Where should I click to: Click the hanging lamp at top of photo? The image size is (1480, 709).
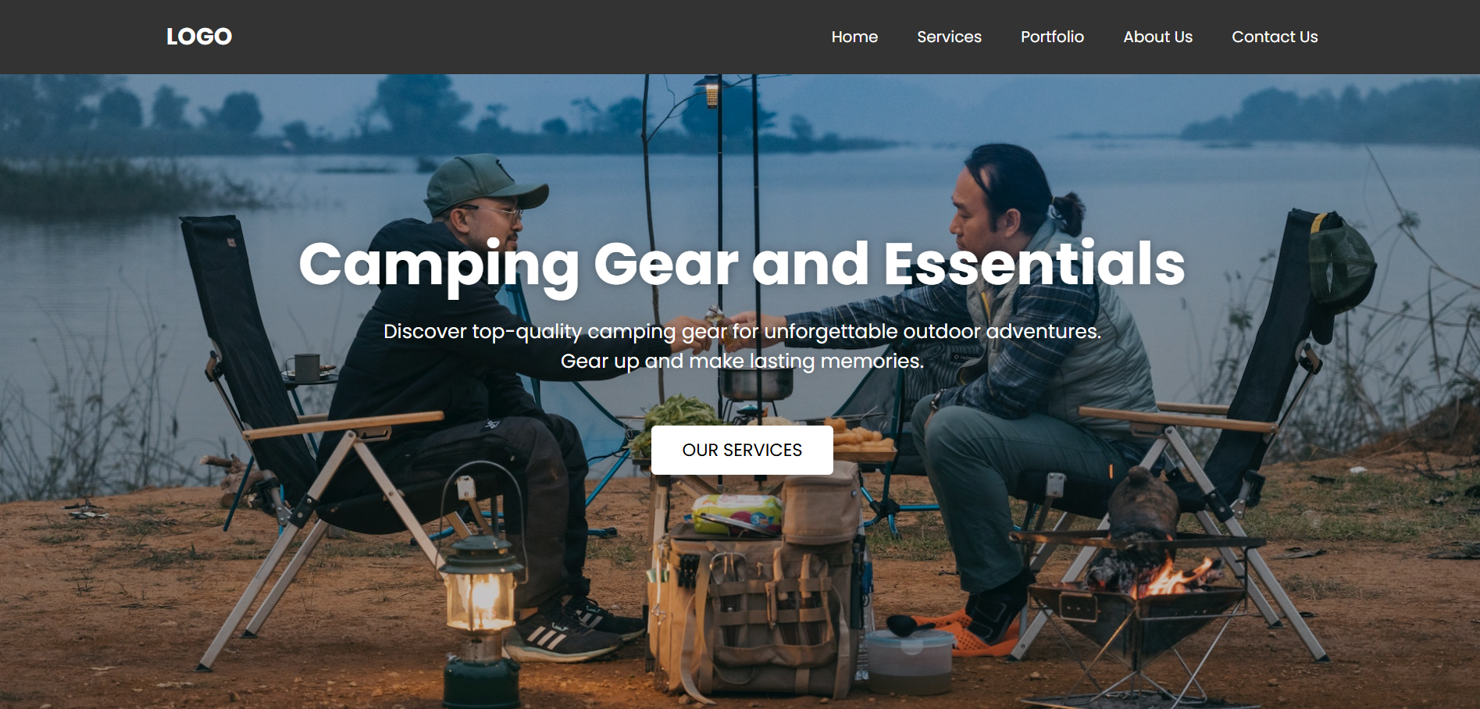(711, 91)
